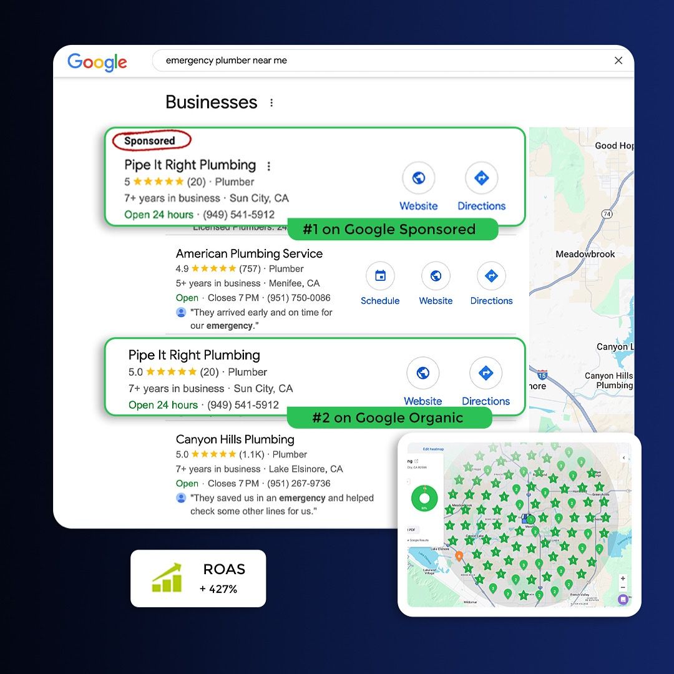This screenshot has width=674, height=674.
Task: Collapse the heatmap panel with the chevron arrow
Action: click(x=623, y=458)
